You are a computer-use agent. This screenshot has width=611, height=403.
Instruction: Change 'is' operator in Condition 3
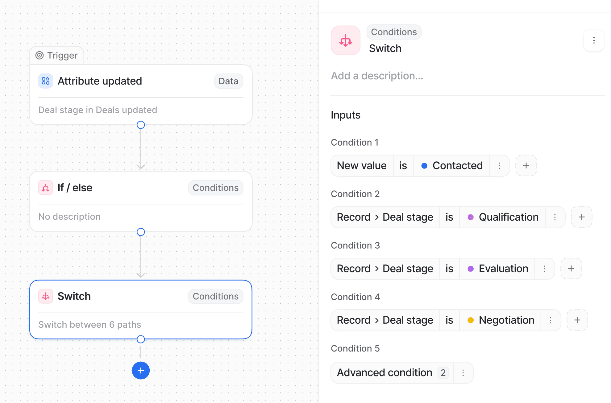point(449,269)
